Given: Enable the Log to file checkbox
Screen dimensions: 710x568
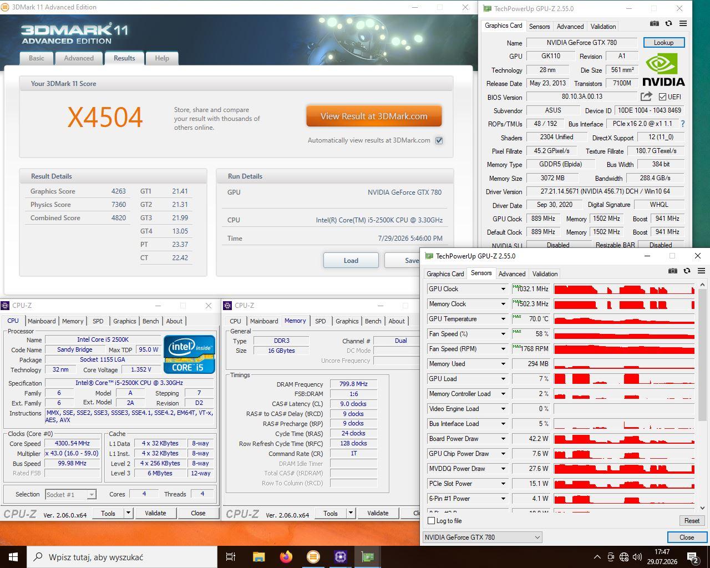Looking at the screenshot, I should coord(432,521).
